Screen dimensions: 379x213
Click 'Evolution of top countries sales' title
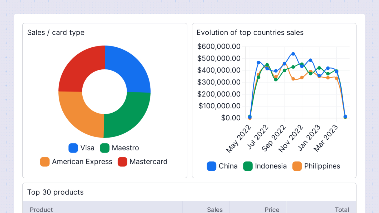point(250,33)
